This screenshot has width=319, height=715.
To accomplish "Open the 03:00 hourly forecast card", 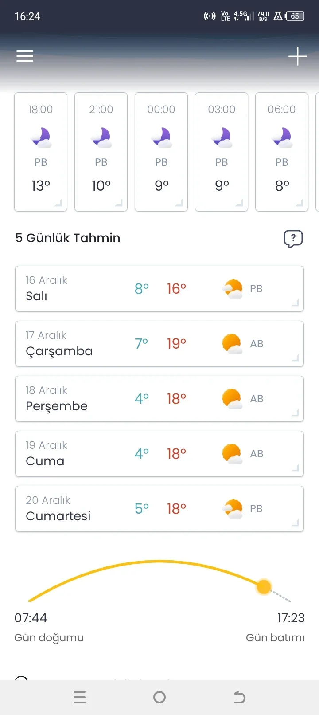I will (x=222, y=152).
